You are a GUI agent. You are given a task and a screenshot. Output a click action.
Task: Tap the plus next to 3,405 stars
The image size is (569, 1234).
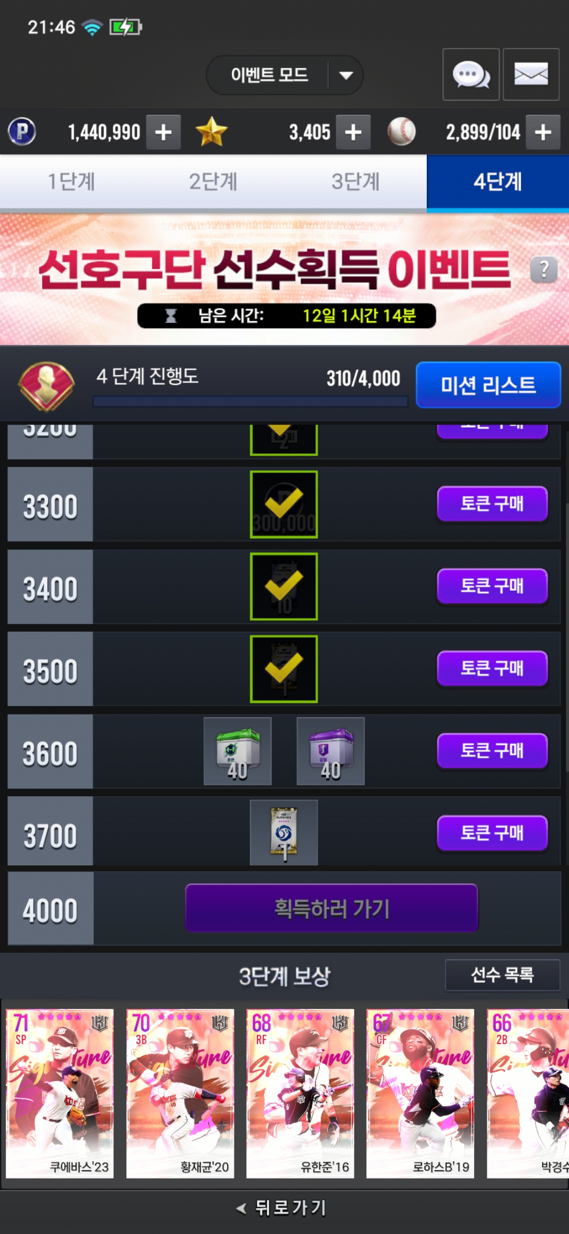[x=353, y=132]
